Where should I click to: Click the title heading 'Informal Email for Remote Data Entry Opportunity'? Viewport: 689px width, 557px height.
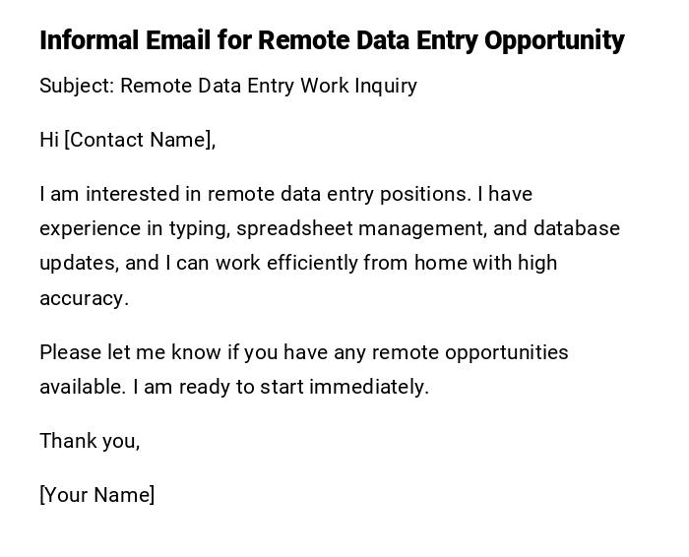click(332, 40)
